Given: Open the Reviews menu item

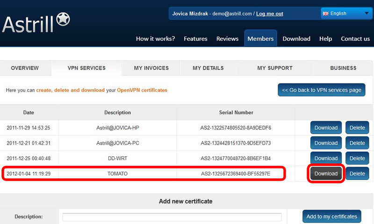Looking at the screenshot, I should coord(227,39).
